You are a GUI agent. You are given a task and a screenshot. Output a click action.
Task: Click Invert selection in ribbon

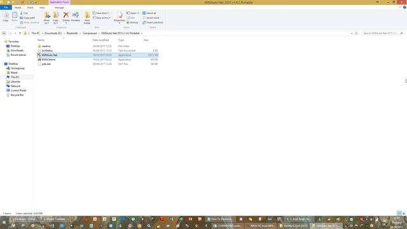[153, 22]
